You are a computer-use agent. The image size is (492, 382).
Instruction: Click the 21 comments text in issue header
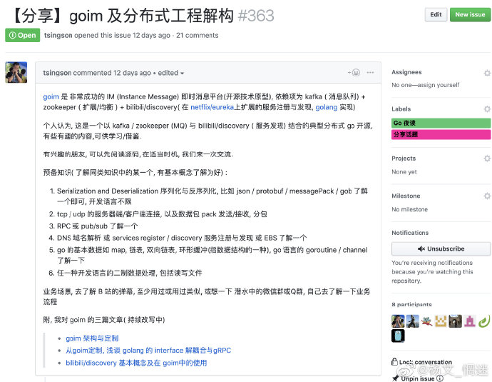[x=197, y=35]
